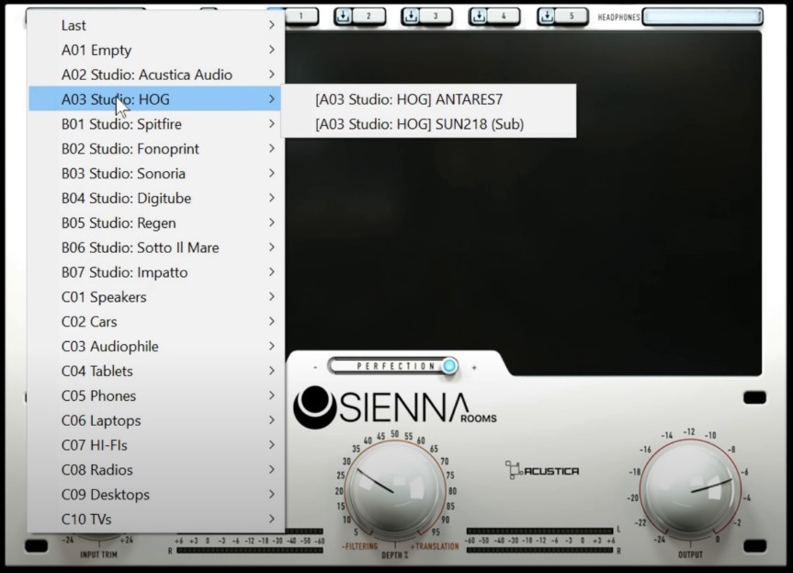This screenshot has width=793, height=573.
Task: Open the Headphones selection field
Action: (702, 17)
